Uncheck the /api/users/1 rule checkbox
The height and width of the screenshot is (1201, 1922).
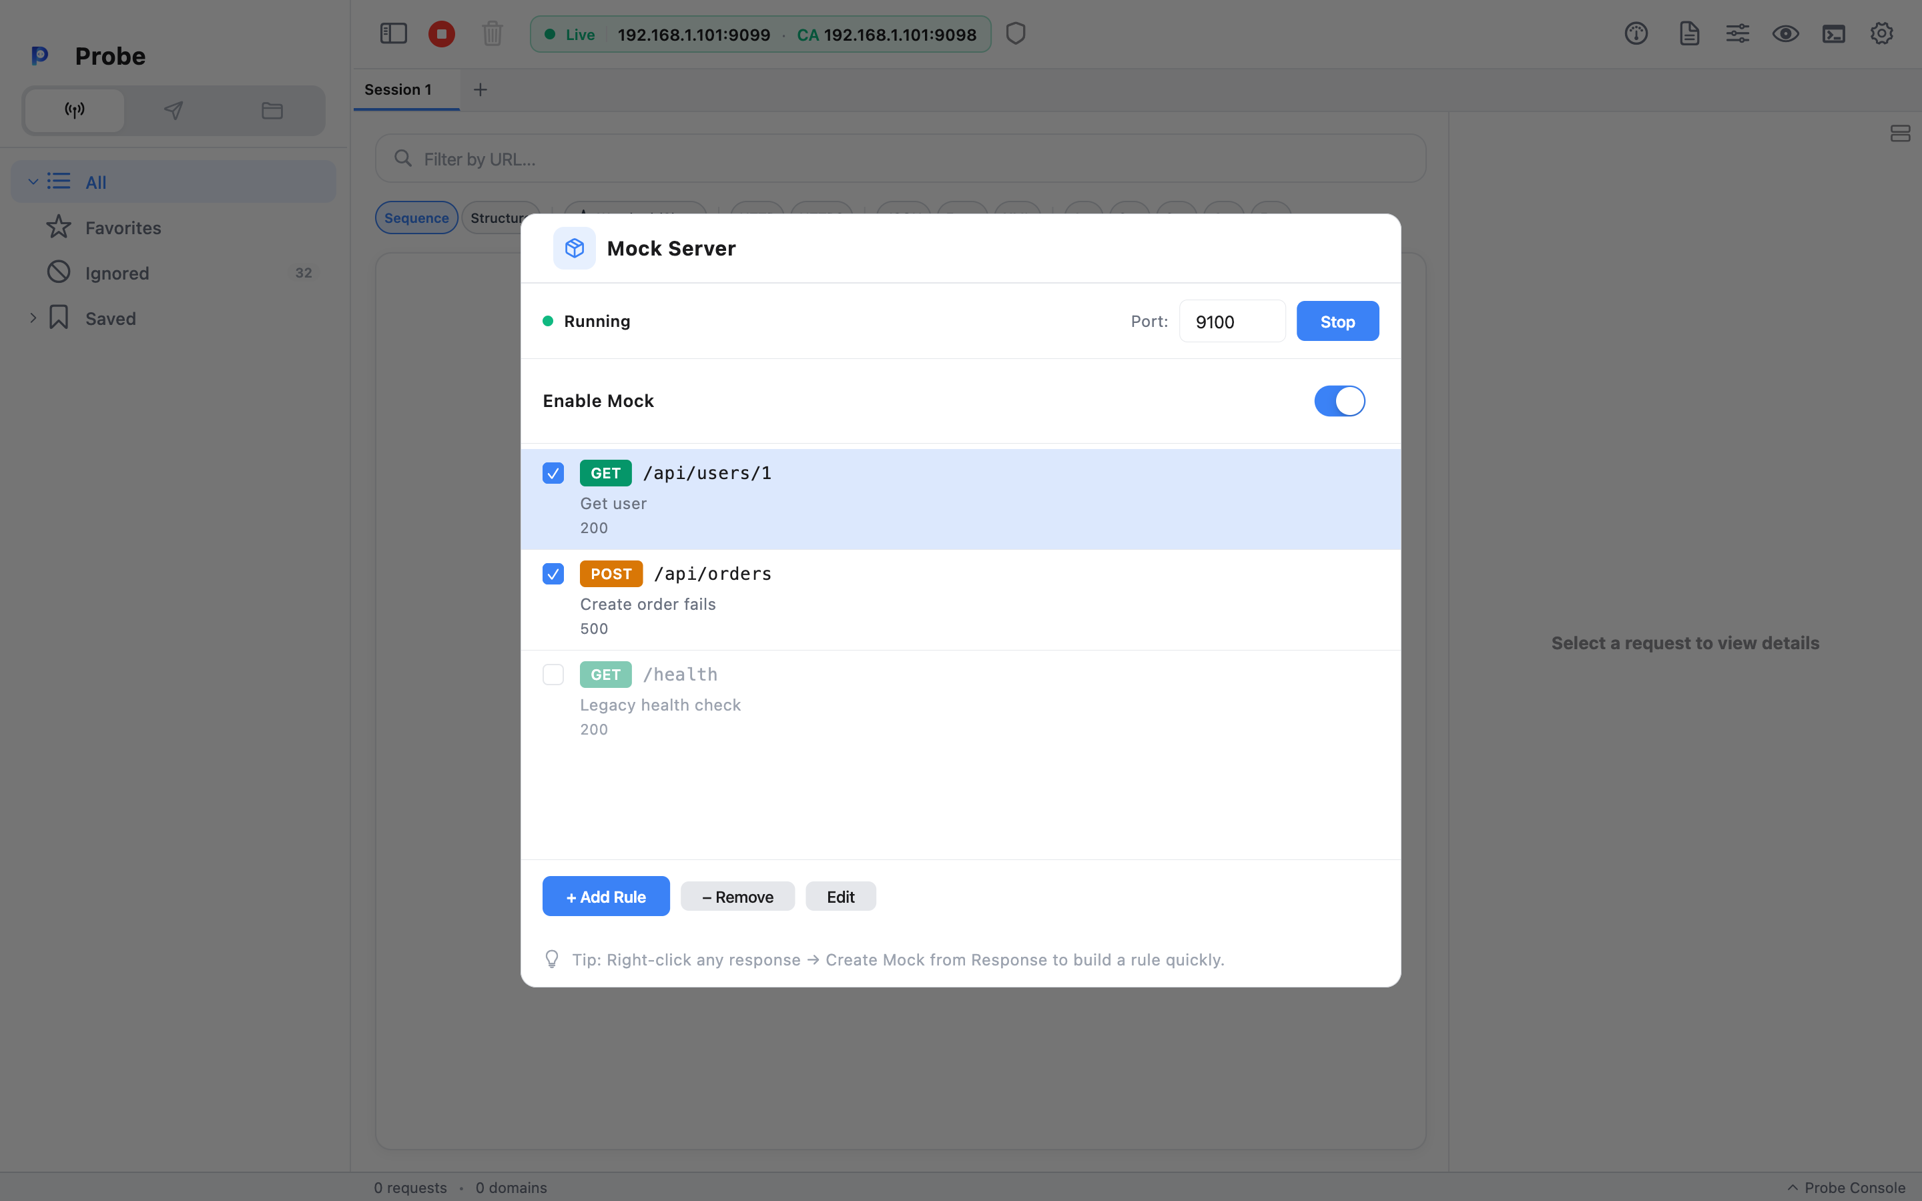[x=553, y=474]
